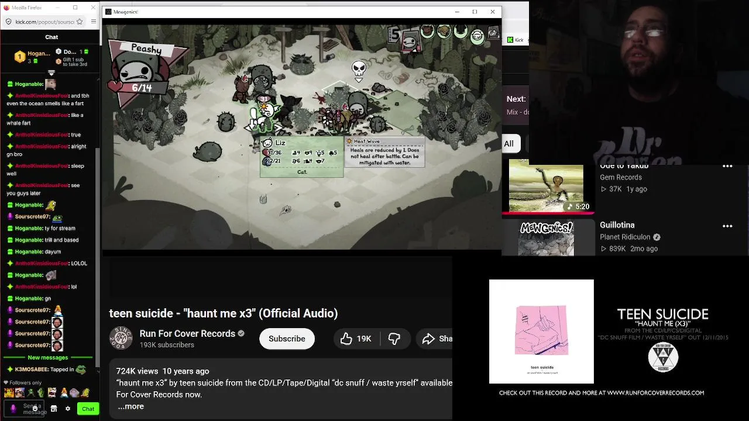Click the grey blob creature on sand

(207, 152)
